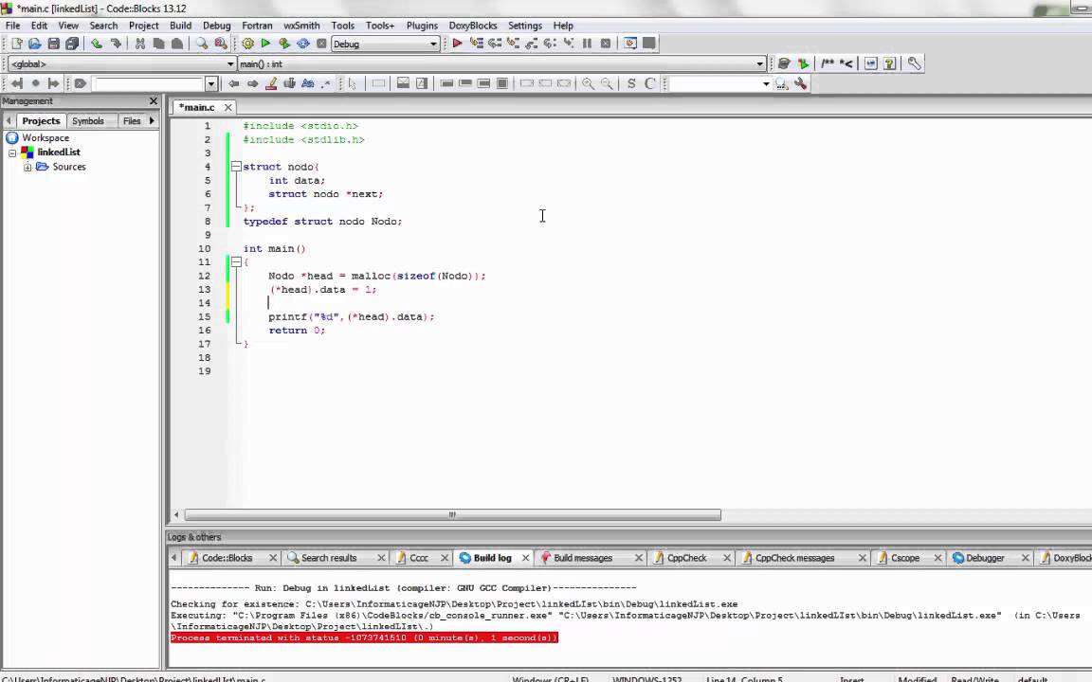Run the program with green play icon
This screenshot has width=1092, height=682.
[x=265, y=44]
